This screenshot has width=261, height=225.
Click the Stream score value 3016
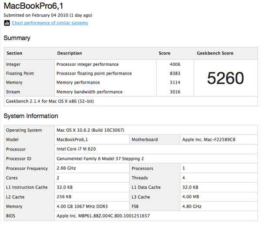[x=175, y=92]
